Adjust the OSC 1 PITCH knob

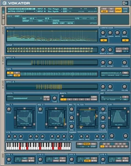click(9, 109)
